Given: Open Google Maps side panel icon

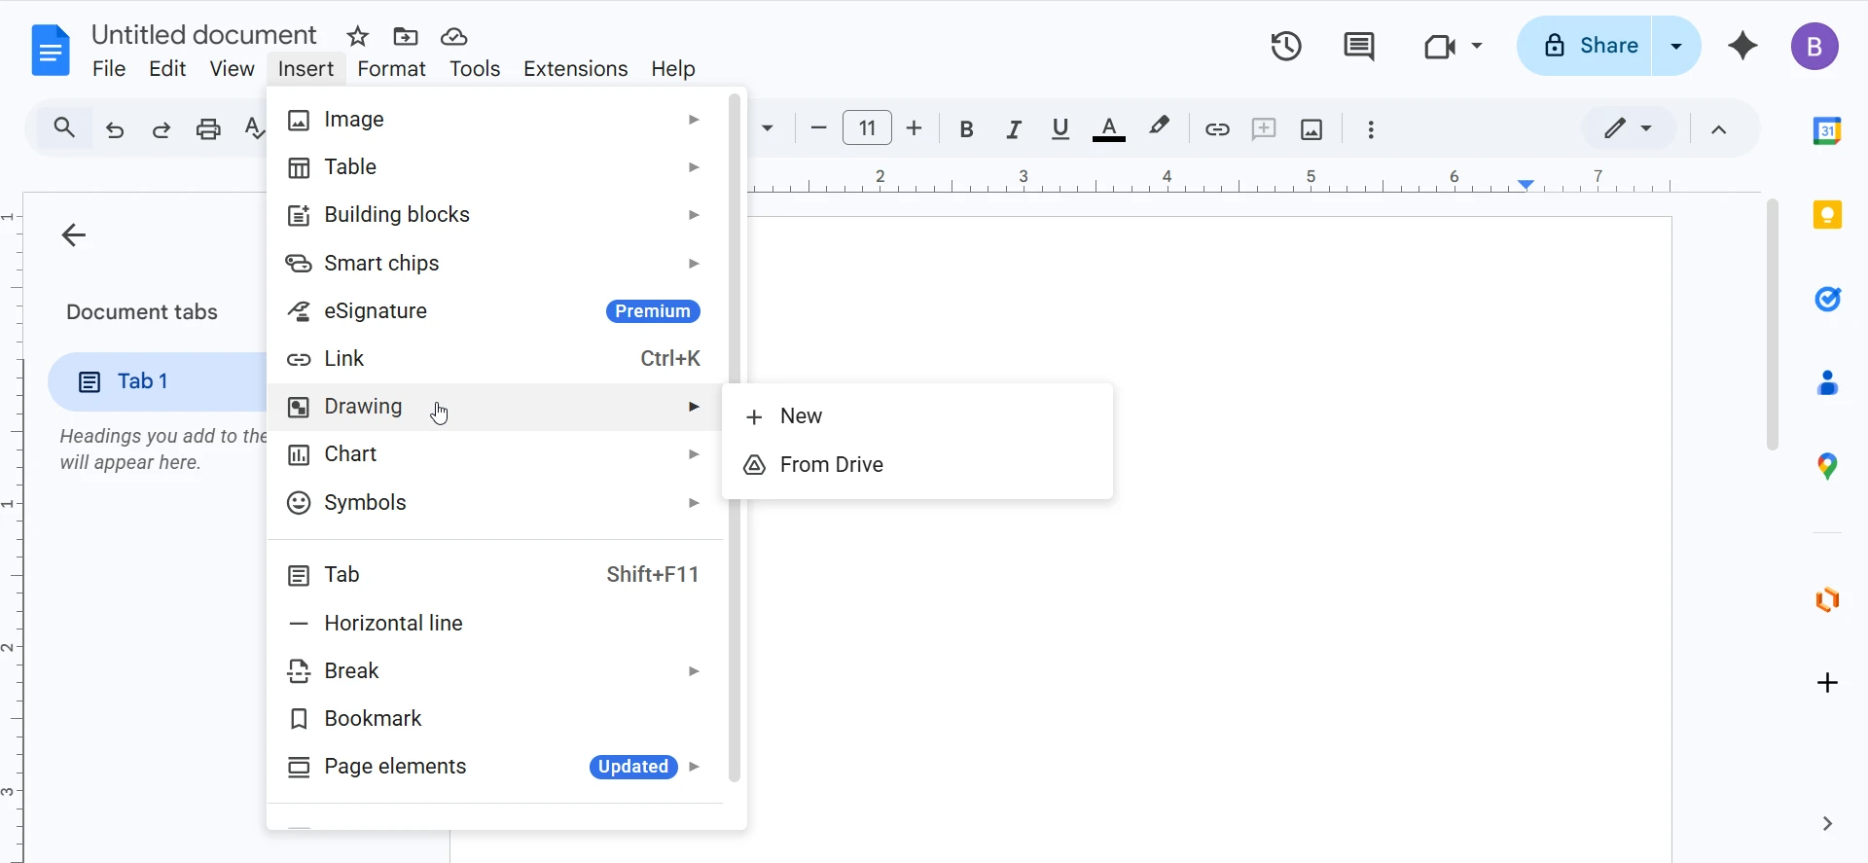Looking at the screenshot, I should 1827,467.
